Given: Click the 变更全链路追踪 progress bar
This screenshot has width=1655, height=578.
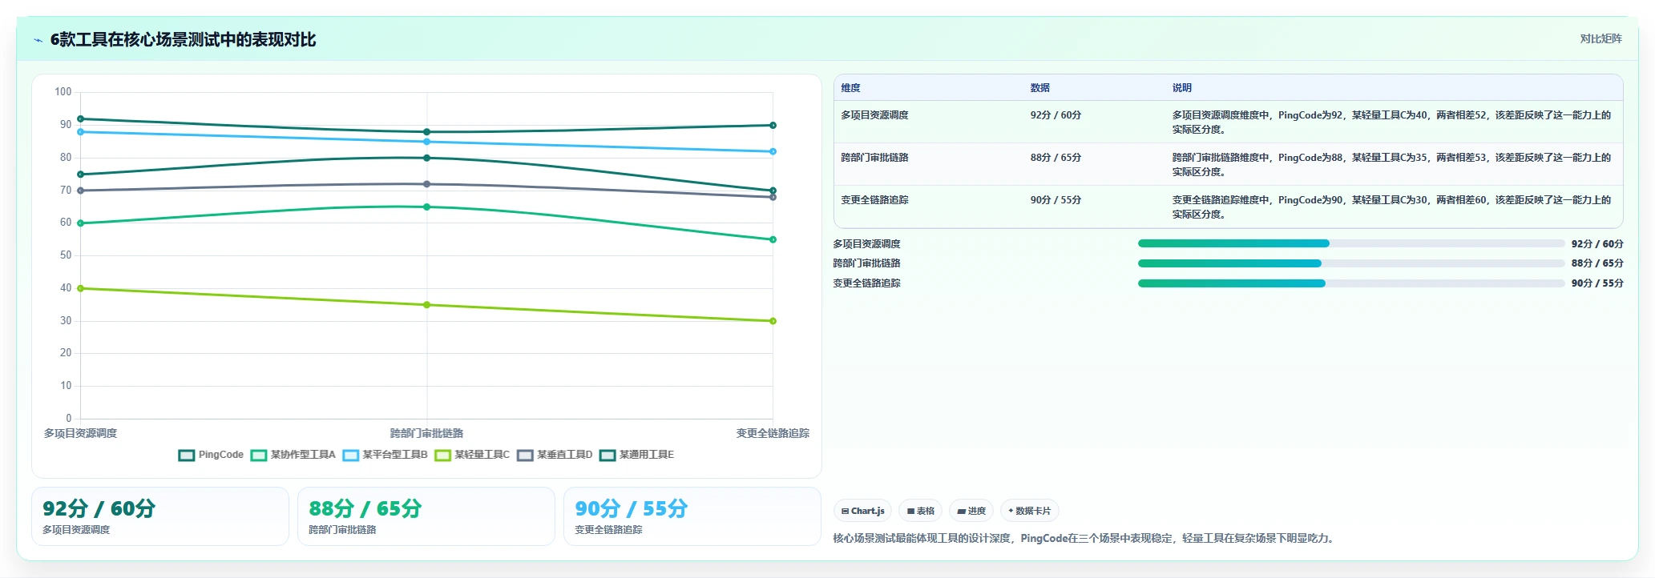Looking at the screenshot, I should [1351, 283].
